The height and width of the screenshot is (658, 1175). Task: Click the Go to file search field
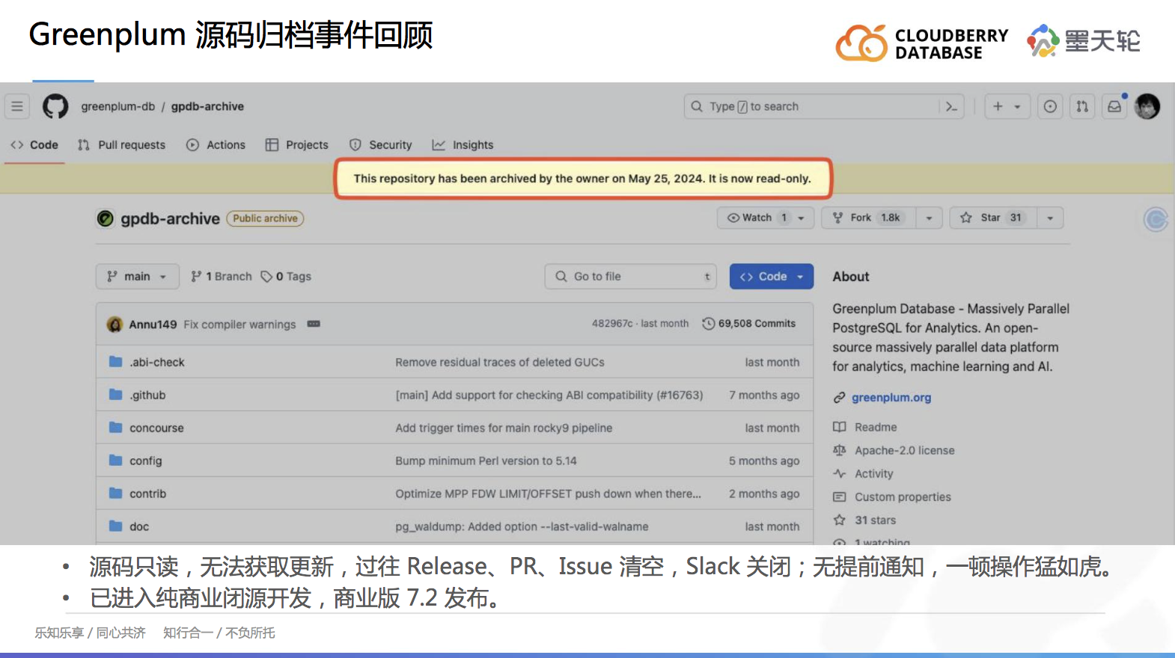(630, 277)
